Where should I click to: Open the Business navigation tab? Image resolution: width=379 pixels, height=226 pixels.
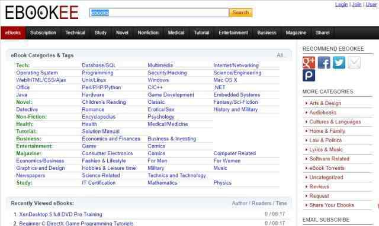(266, 33)
